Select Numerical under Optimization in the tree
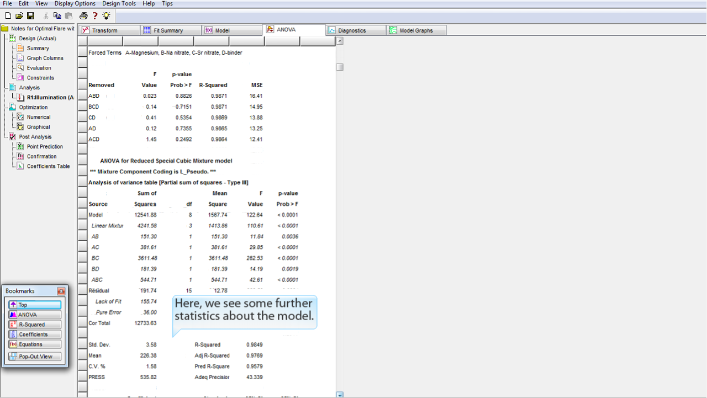This screenshot has height=398, width=707. (39, 117)
